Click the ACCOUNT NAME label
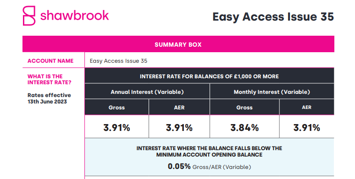Image resolution: width=355 pixels, height=179 pixels. (50, 61)
